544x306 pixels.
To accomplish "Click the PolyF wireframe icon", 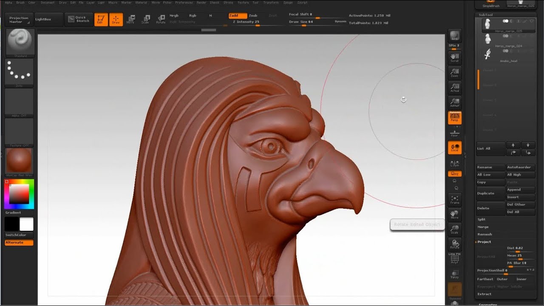I will tap(454, 259).
